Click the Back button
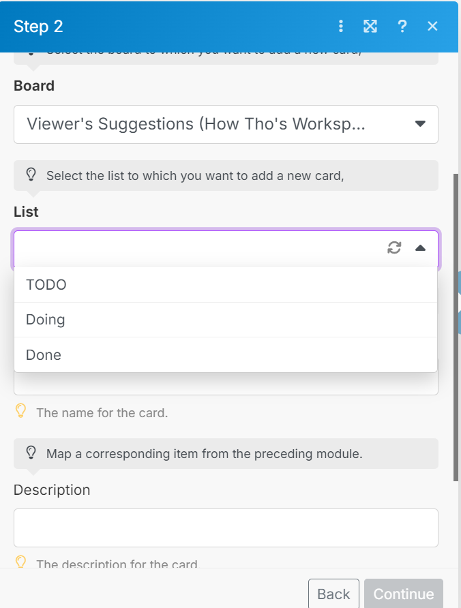The image size is (461, 608). (x=333, y=594)
